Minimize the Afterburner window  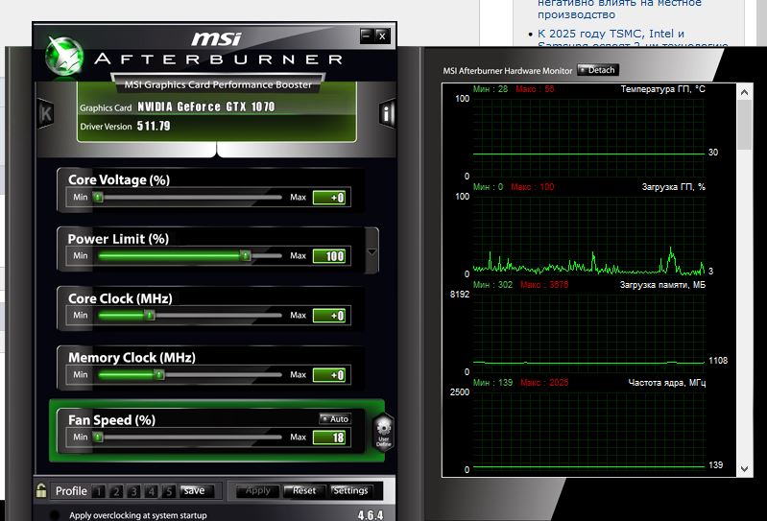click(x=367, y=36)
